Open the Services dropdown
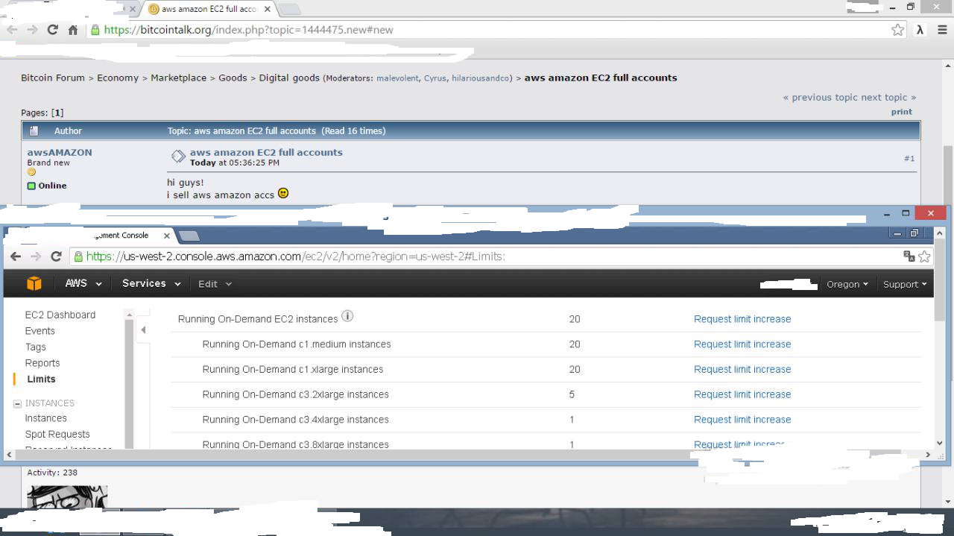The height and width of the screenshot is (536, 954). [151, 283]
